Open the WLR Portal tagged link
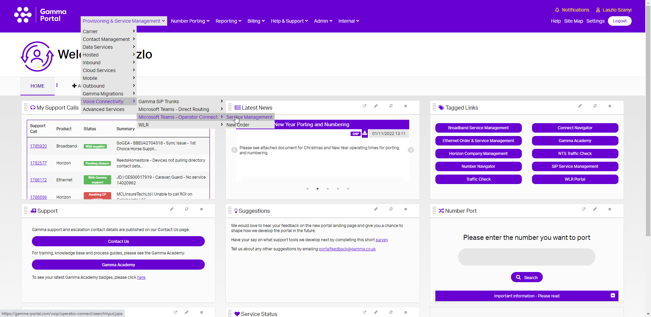Image resolution: width=651 pixels, height=317 pixels. point(575,179)
